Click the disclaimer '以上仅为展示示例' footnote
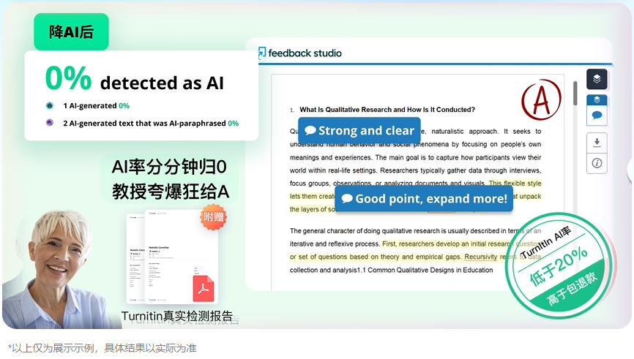The image size is (634, 359). tap(102, 348)
